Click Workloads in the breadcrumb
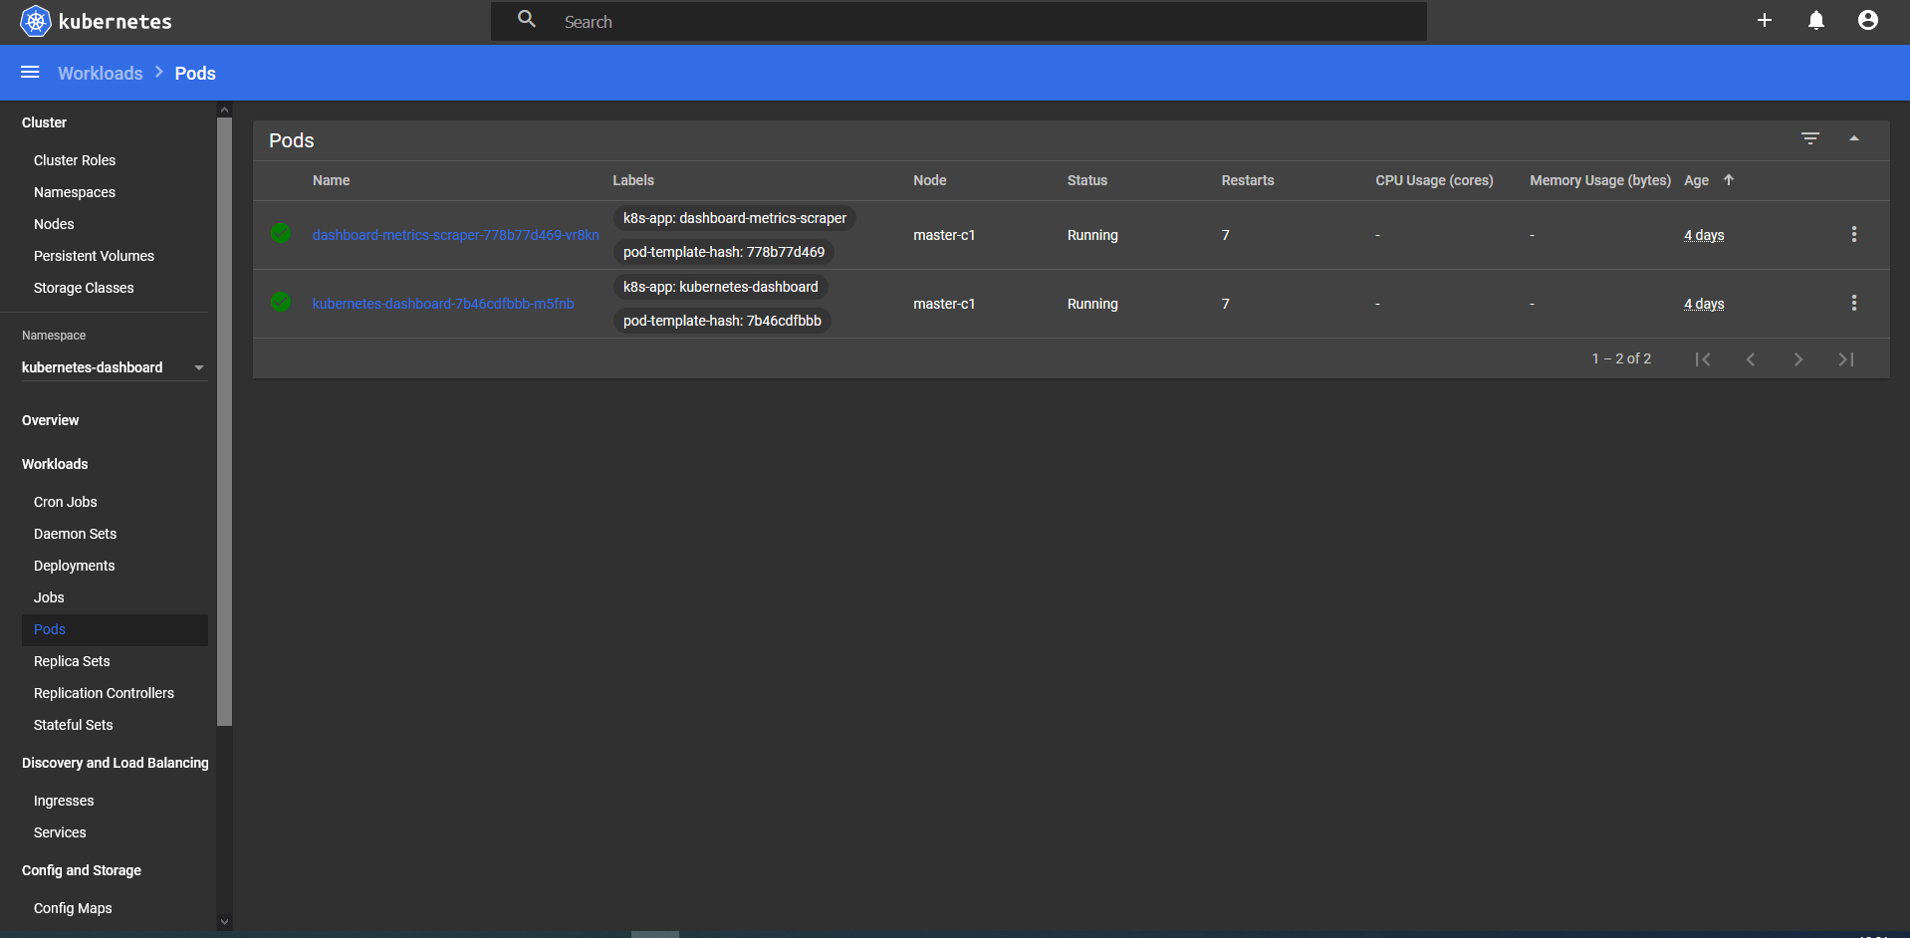 (100, 73)
